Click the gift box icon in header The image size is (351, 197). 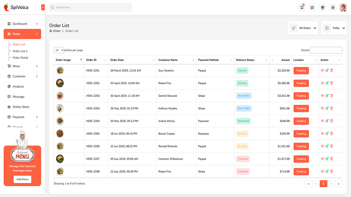pyautogui.click(x=322, y=8)
